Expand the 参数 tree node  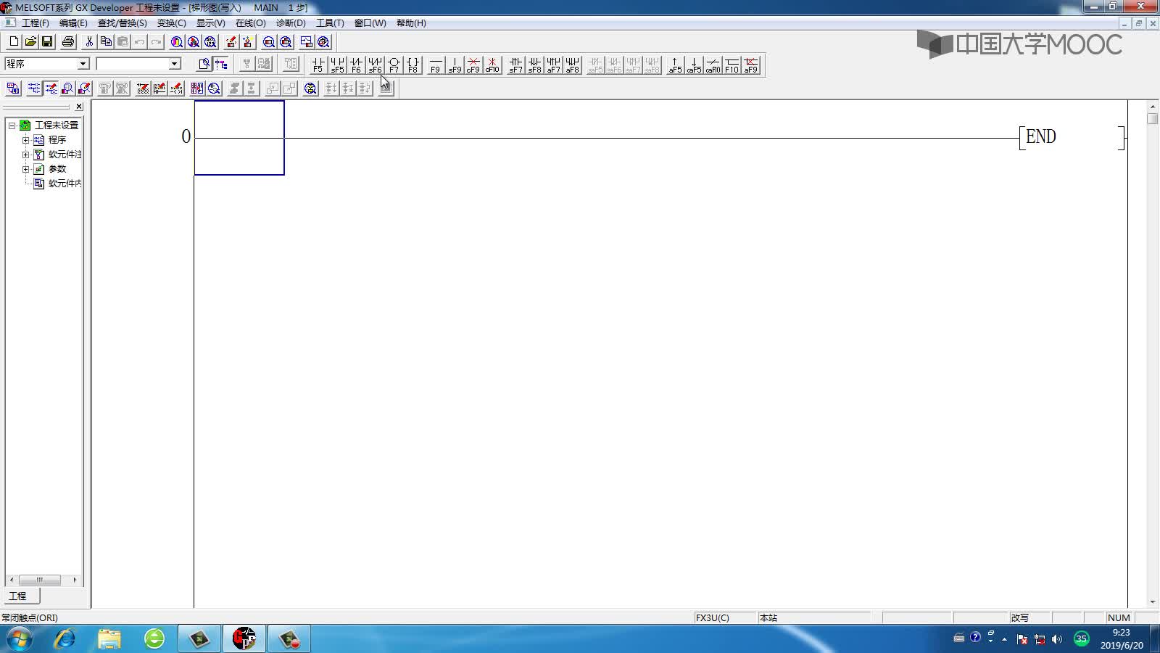pos(25,169)
